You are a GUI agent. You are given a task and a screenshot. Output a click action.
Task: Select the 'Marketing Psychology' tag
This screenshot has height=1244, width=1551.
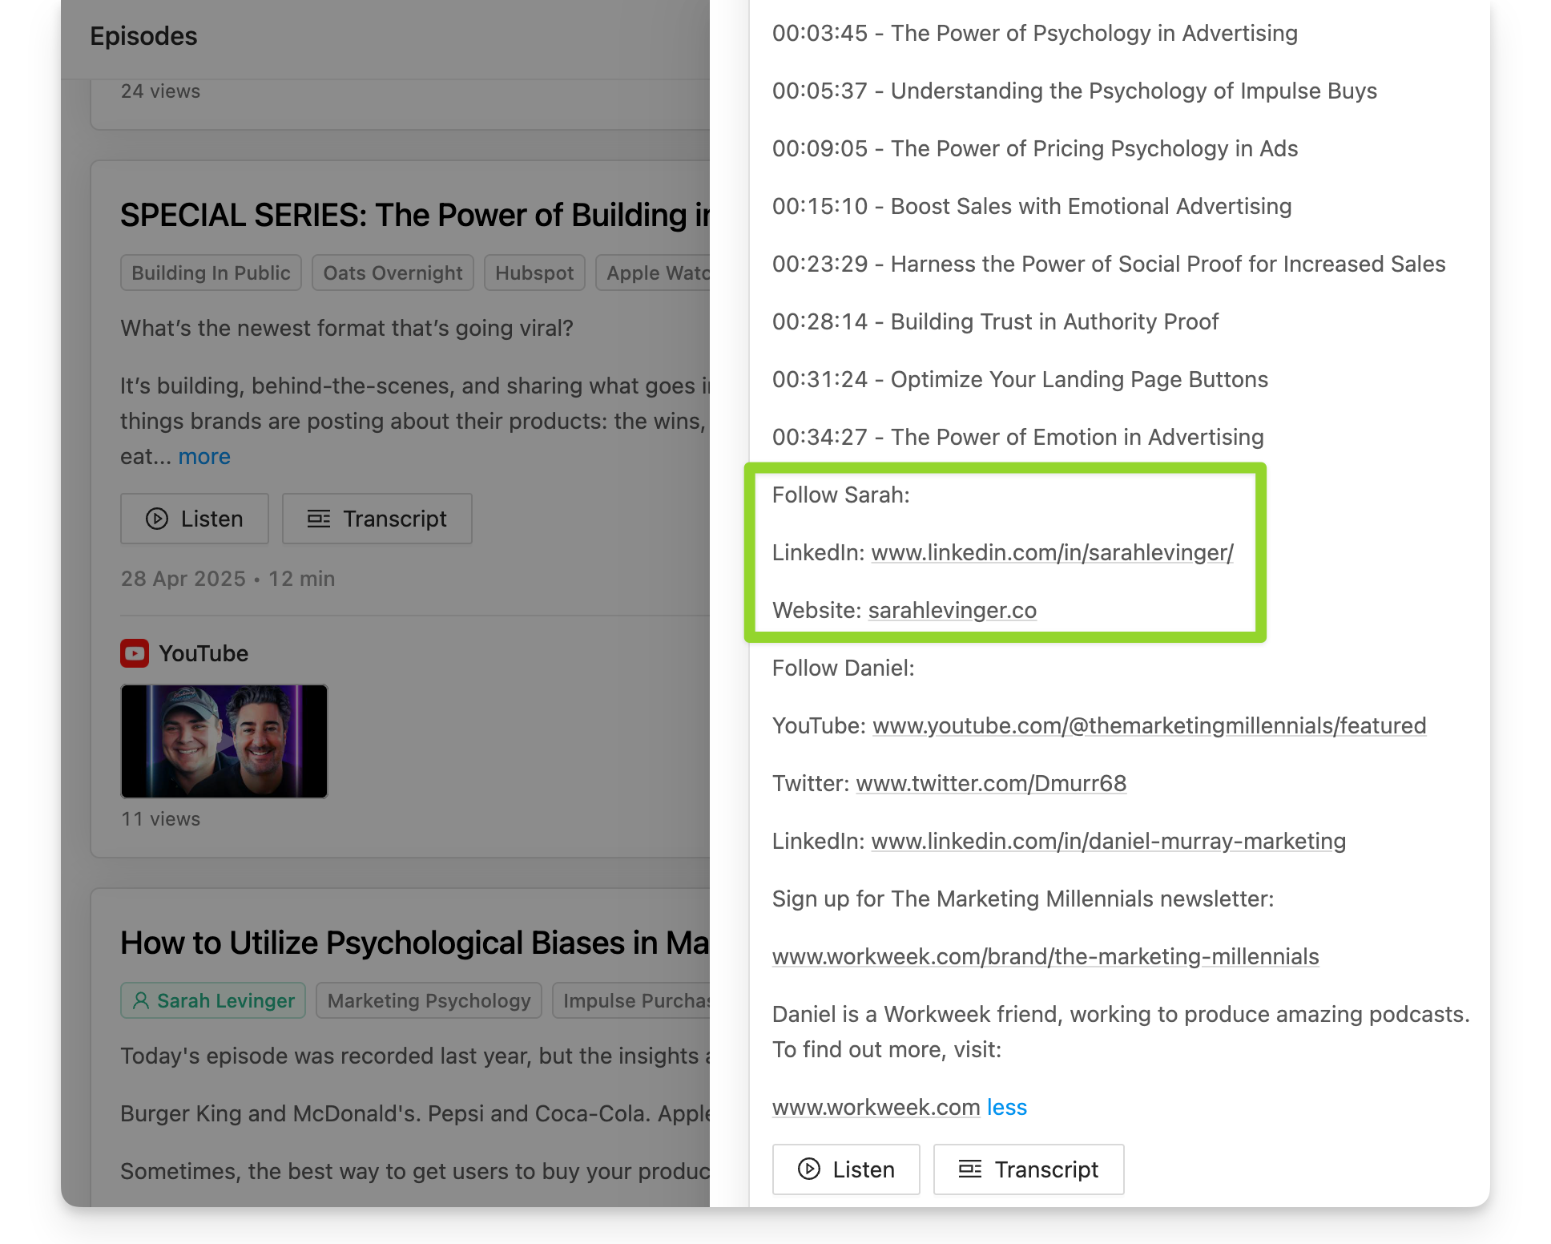tap(429, 1000)
